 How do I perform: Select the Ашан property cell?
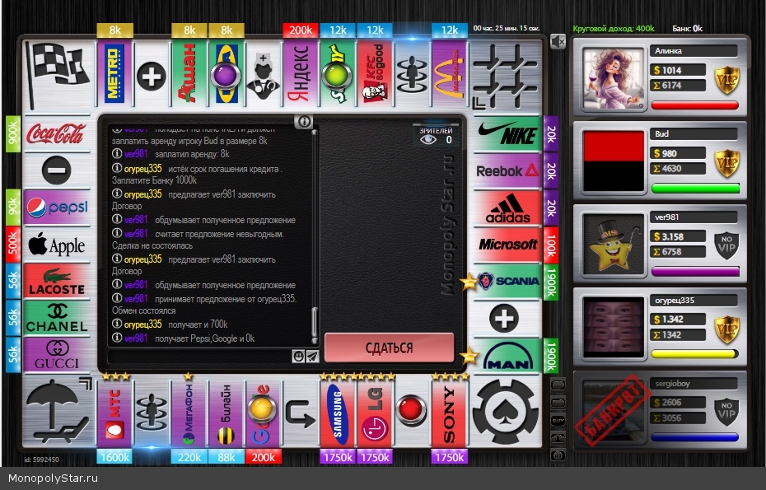189,74
